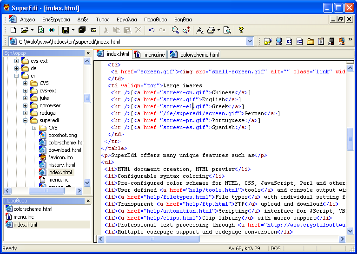
Task: Open the Εργαλεια menu
Action: pyautogui.click(x=127, y=20)
